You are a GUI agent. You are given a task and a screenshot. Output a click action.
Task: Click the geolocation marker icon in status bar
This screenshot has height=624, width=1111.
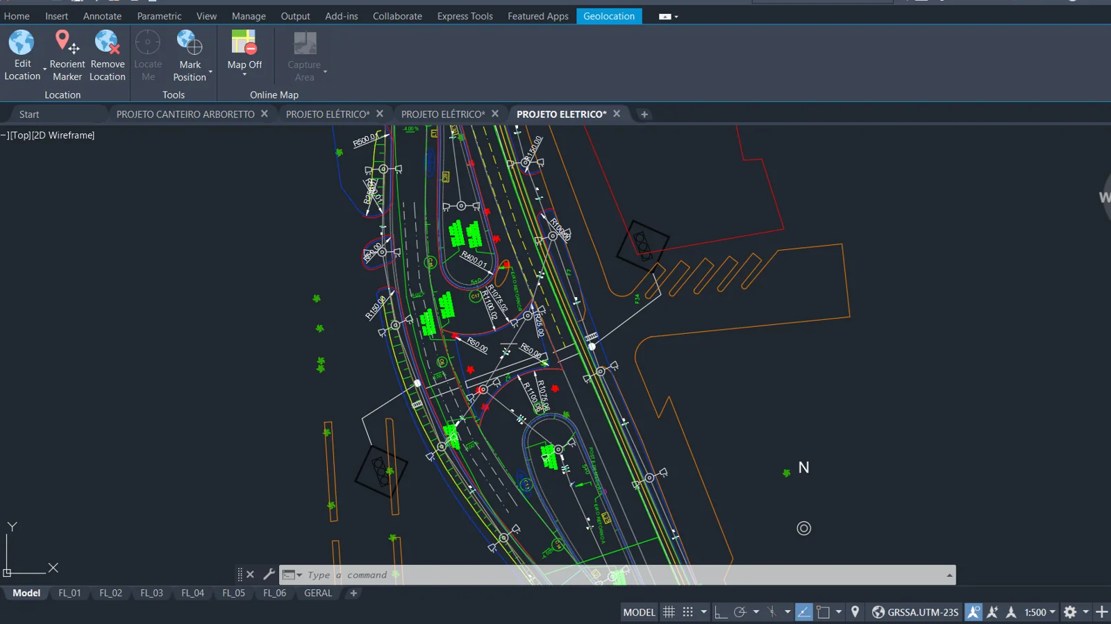tap(855, 612)
